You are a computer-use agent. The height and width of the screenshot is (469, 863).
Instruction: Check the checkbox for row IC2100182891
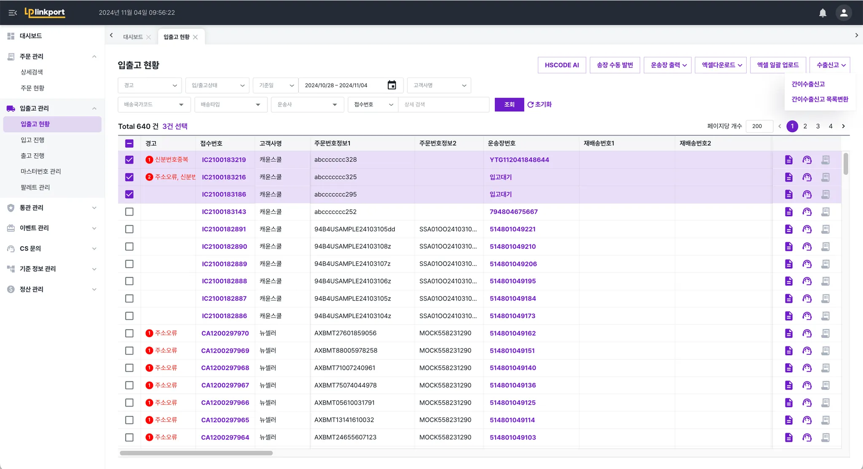tap(129, 229)
